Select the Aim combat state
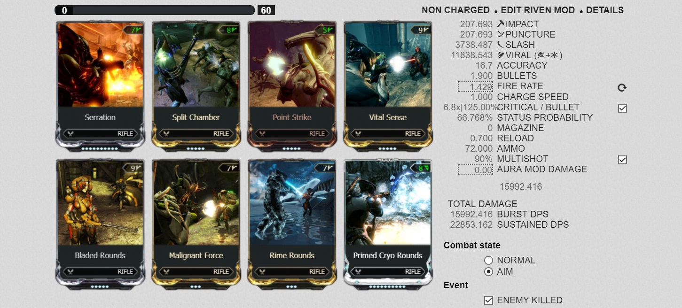Viewport: 682px width, 308px height. 488,271
